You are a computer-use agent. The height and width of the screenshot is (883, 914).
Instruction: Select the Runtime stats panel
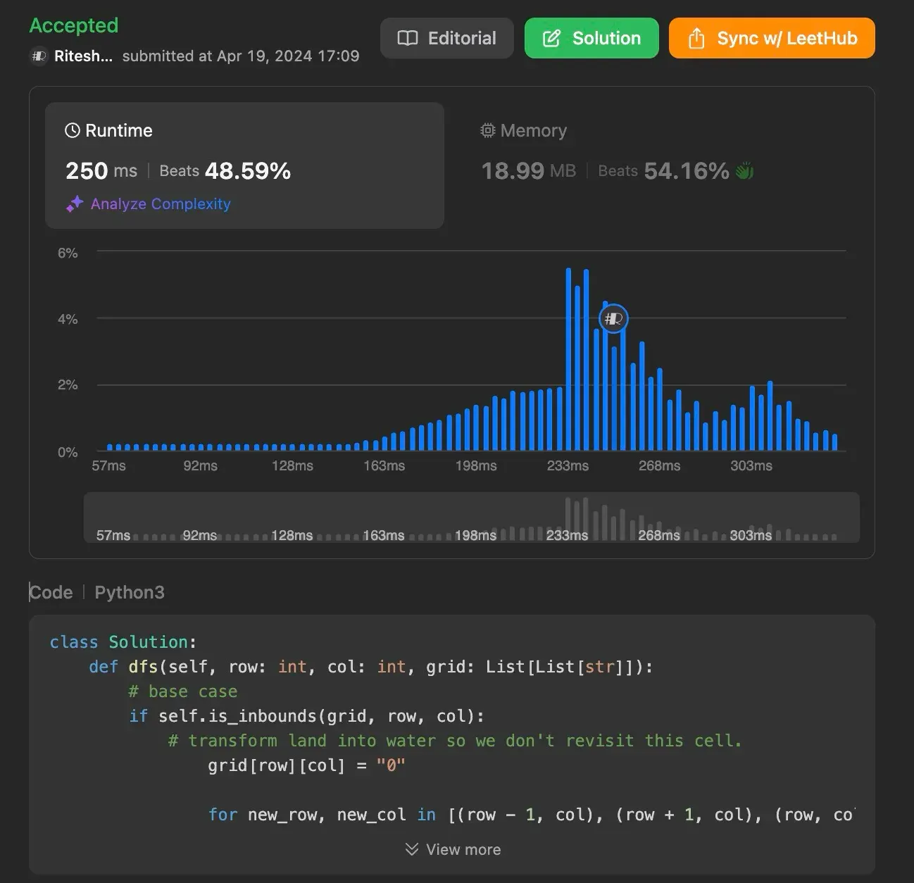(244, 165)
